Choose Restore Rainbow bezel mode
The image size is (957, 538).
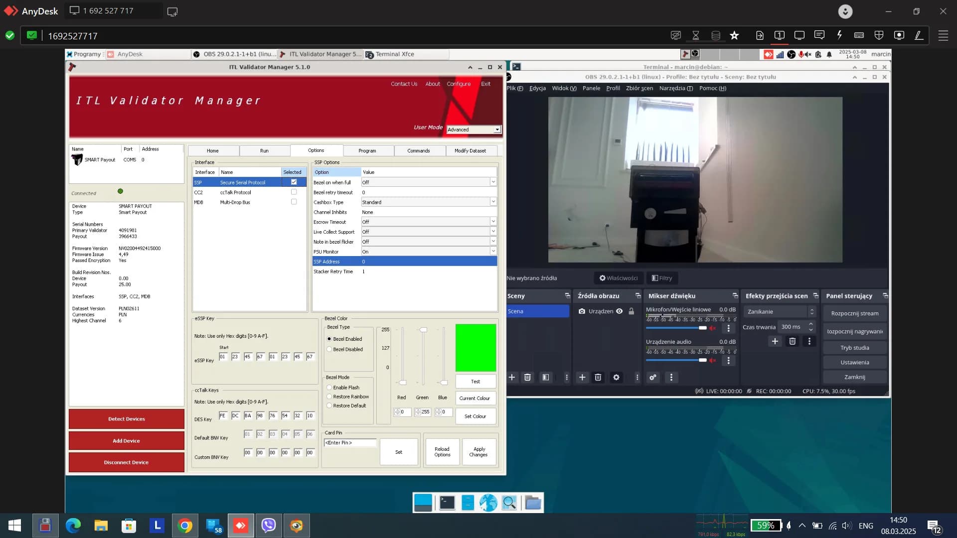pyautogui.click(x=329, y=397)
